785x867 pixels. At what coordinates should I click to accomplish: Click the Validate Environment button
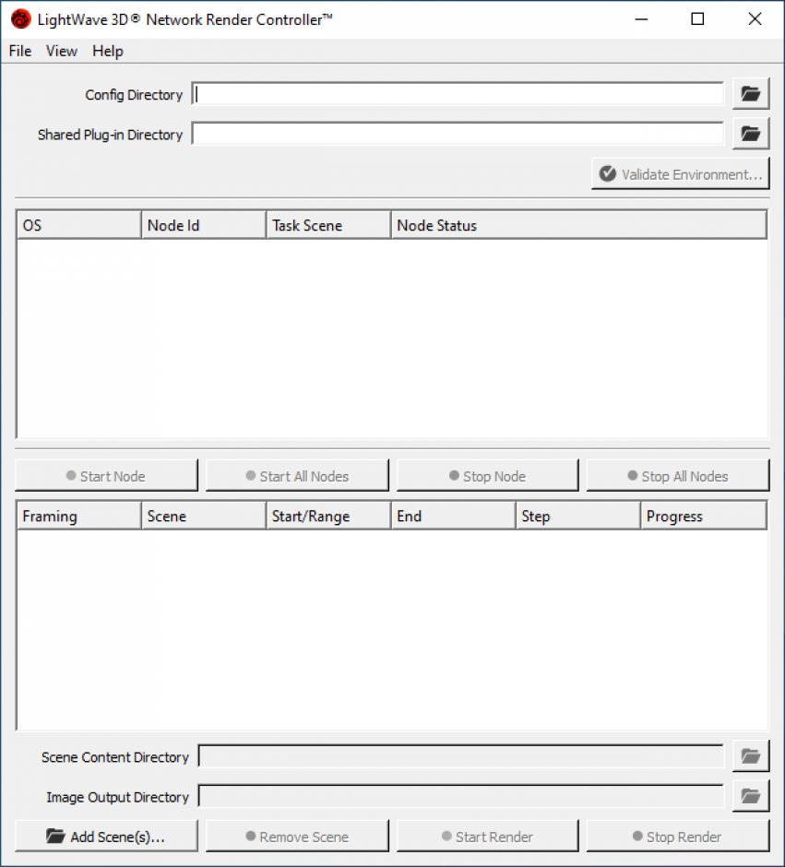[680, 173]
